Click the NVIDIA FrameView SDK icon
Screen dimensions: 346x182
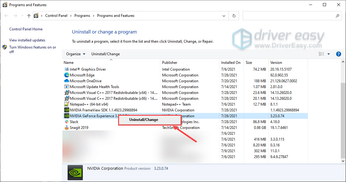(66, 110)
